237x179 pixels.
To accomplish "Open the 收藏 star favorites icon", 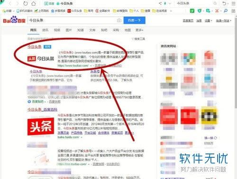I will pos(4,11).
